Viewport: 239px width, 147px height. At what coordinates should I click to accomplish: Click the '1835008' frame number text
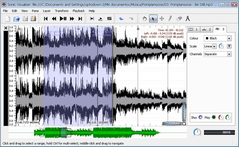pos(103,122)
